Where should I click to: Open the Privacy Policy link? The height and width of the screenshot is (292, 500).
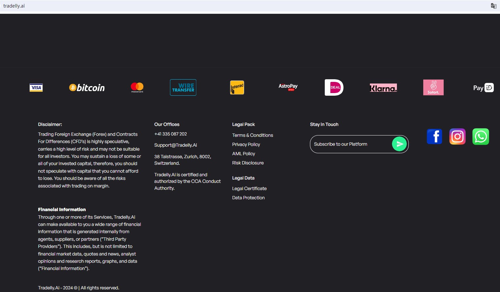coord(246,144)
